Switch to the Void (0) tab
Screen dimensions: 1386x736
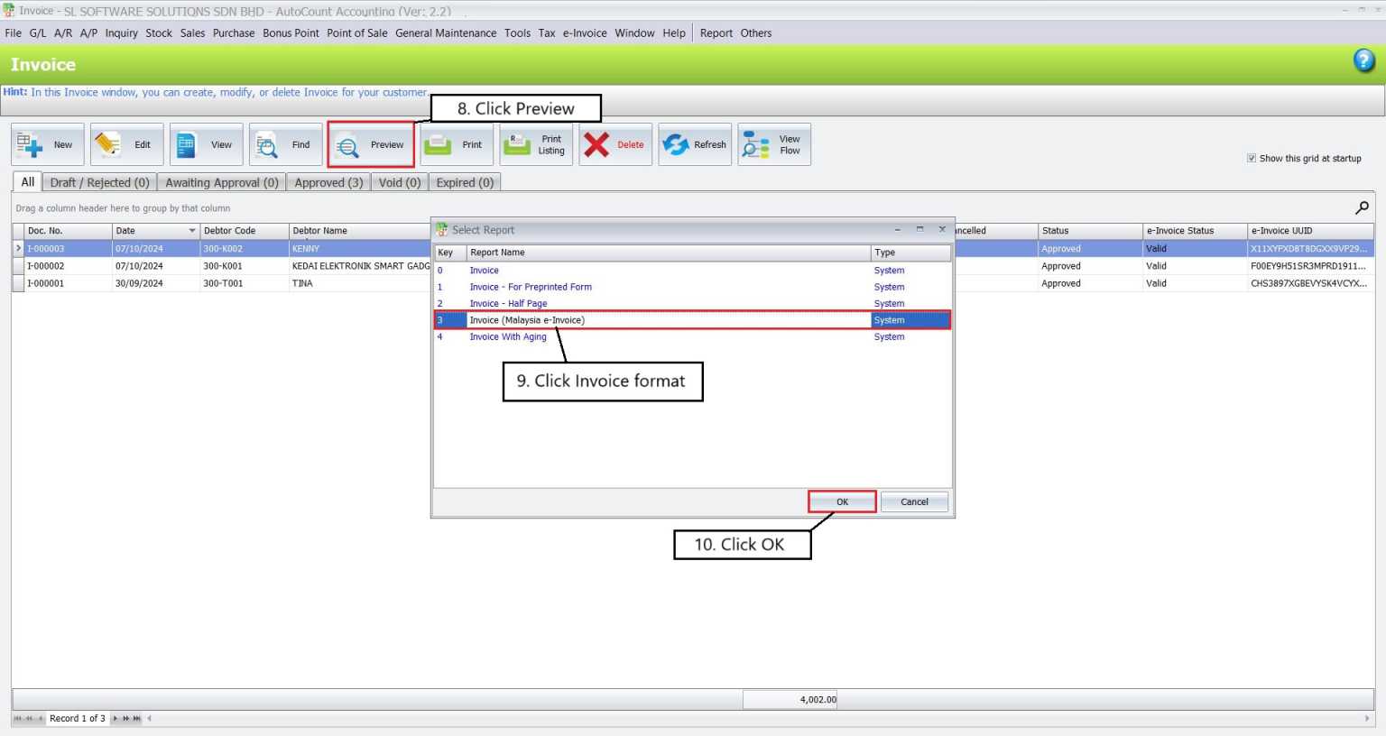[400, 182]
